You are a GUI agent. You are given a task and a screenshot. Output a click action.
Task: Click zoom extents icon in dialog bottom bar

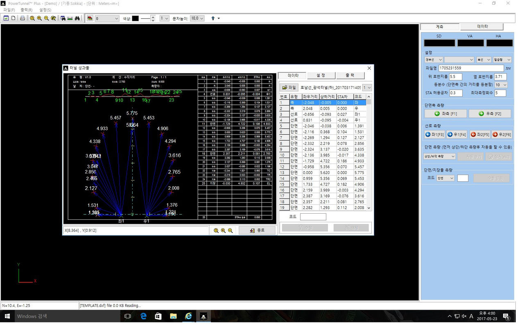[x=216, y=230]
